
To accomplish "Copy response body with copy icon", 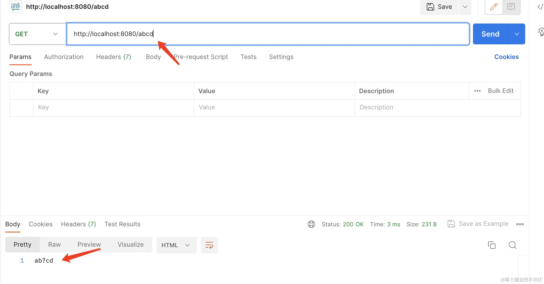I will tap(492, 245).
